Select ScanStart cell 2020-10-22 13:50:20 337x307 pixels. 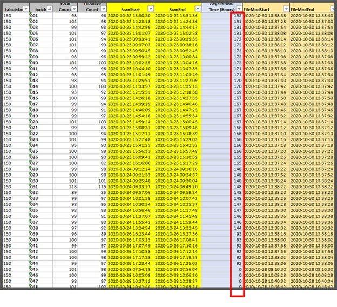(130, 17)
